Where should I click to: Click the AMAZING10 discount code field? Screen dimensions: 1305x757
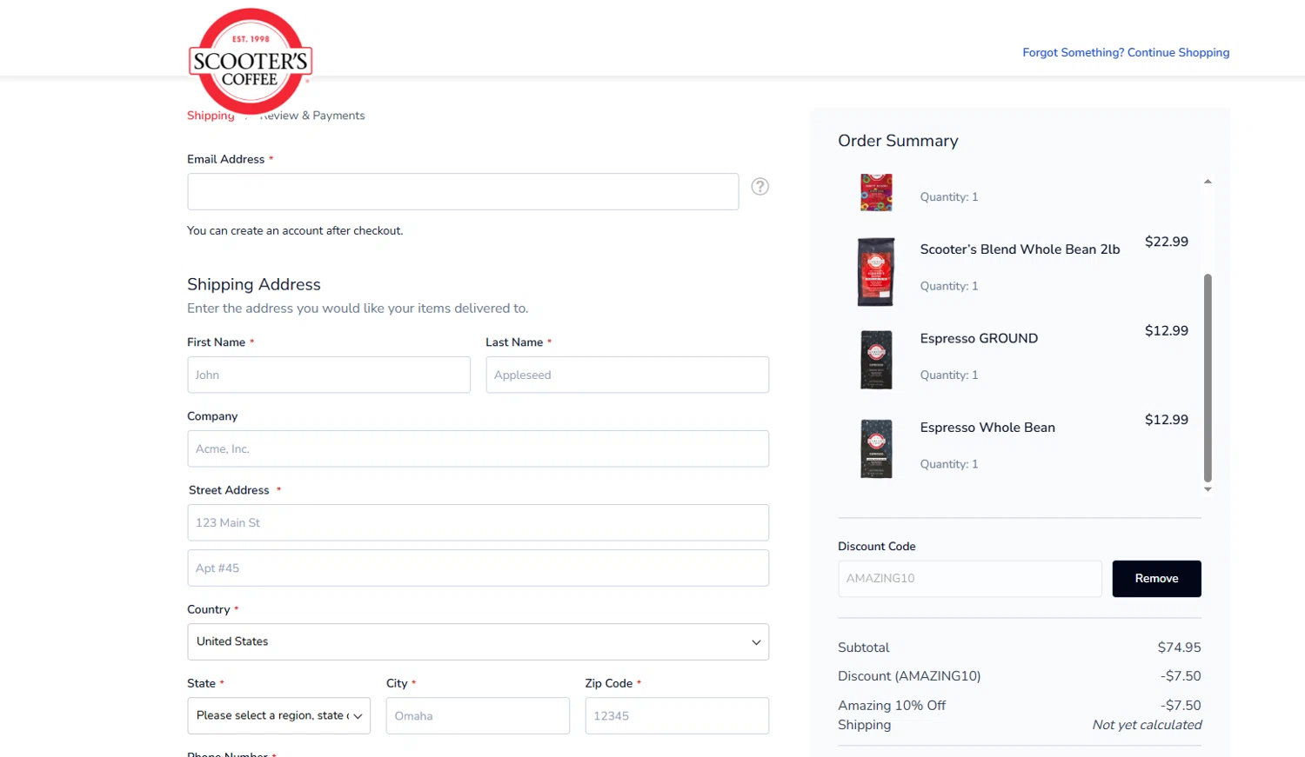click(969, 579)
